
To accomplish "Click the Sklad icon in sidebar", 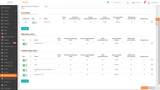I will (x=2, y=33).
